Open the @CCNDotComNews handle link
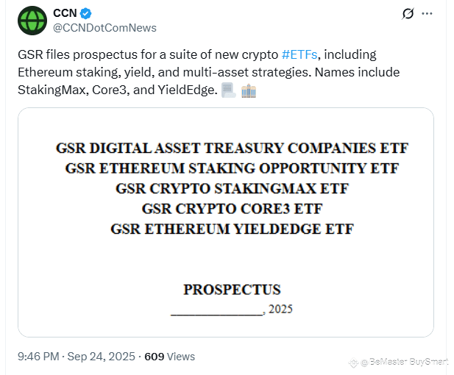This screenshot has width=454, height=375. point(104,28)
